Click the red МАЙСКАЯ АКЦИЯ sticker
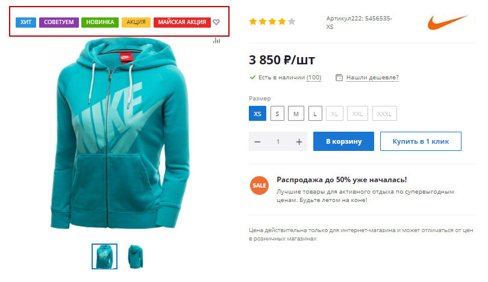The width and height of the screenshot is (488, 282). (182, 22)
